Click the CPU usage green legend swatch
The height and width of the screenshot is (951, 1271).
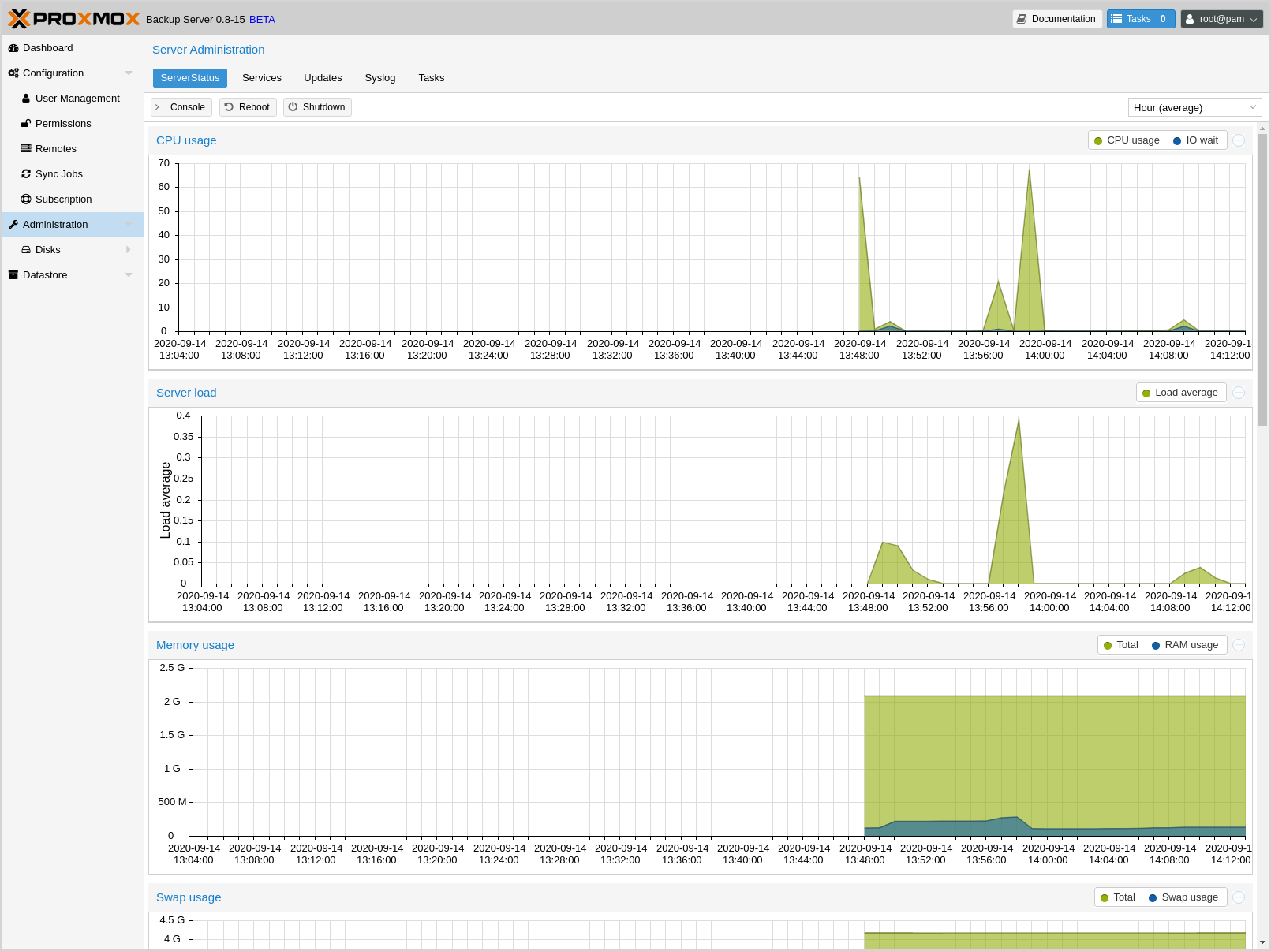[x=1098, y=141]
